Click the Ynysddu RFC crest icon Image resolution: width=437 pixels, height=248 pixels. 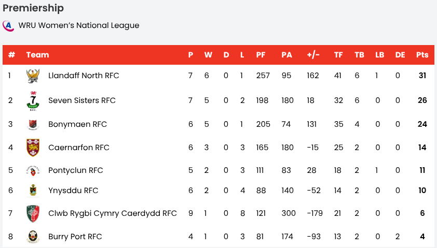(33, 191)
